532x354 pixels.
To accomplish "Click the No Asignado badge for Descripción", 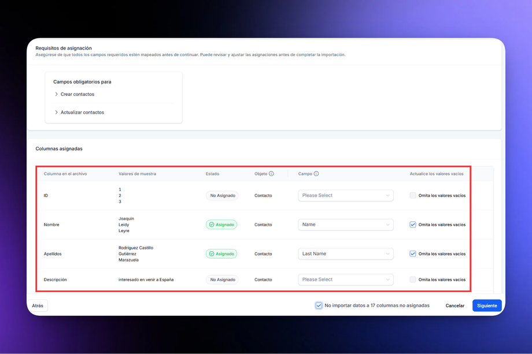I will (x=222, y=280).
